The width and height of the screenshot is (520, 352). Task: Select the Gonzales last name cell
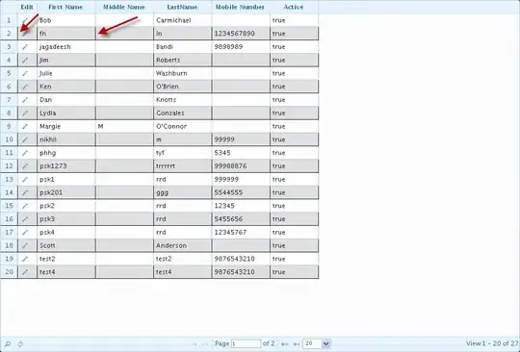coord(182,113)
